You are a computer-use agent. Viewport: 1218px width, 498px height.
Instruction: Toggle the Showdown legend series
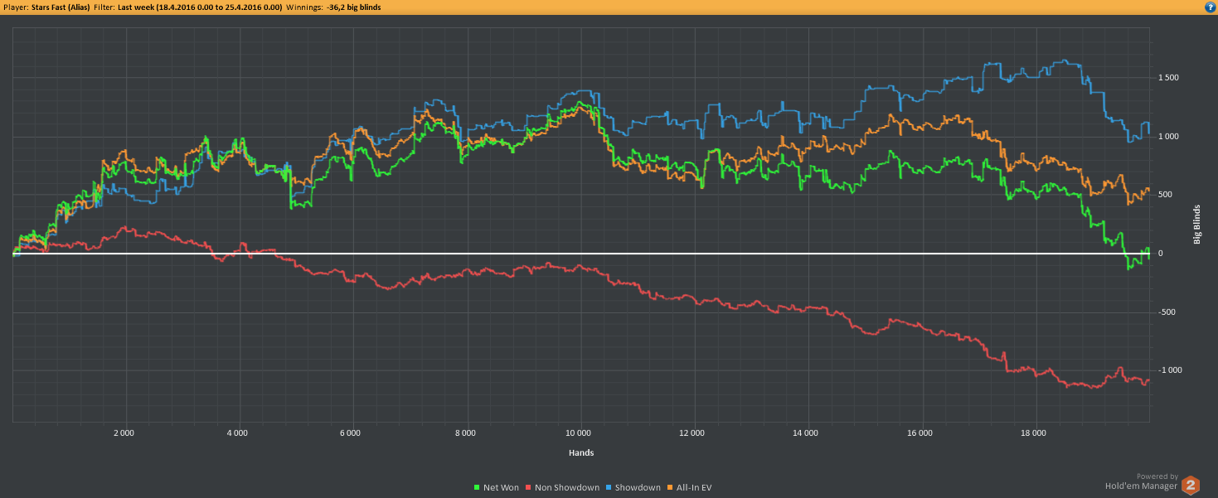click(x=634, y=487)
